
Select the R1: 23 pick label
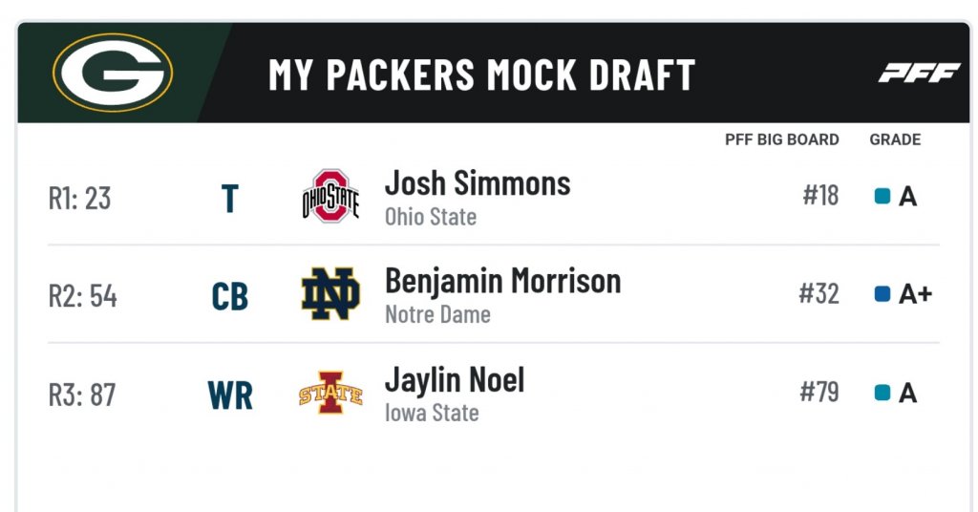pos(80,199)
